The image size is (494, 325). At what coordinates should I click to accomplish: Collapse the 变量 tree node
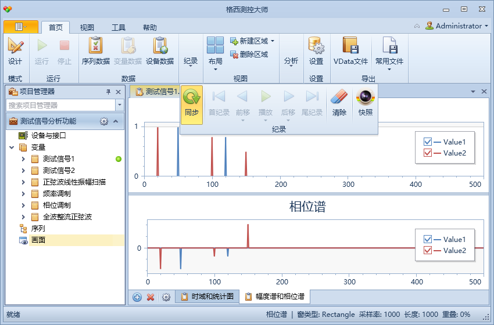12,147
